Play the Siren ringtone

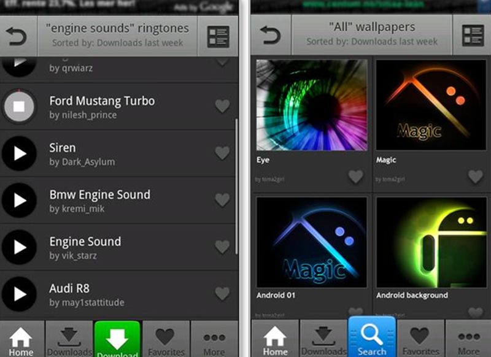point(19,153)
